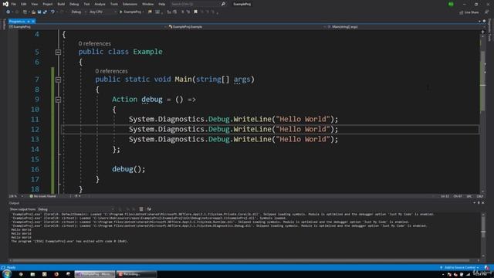Click the Output panel vertical scrollbar

483,235
